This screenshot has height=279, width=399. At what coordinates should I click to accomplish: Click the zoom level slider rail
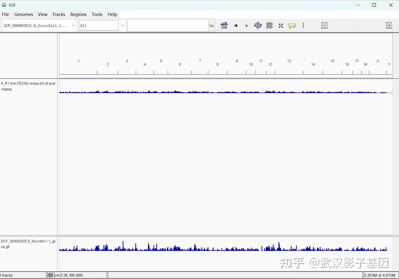[x=357, y=25]
